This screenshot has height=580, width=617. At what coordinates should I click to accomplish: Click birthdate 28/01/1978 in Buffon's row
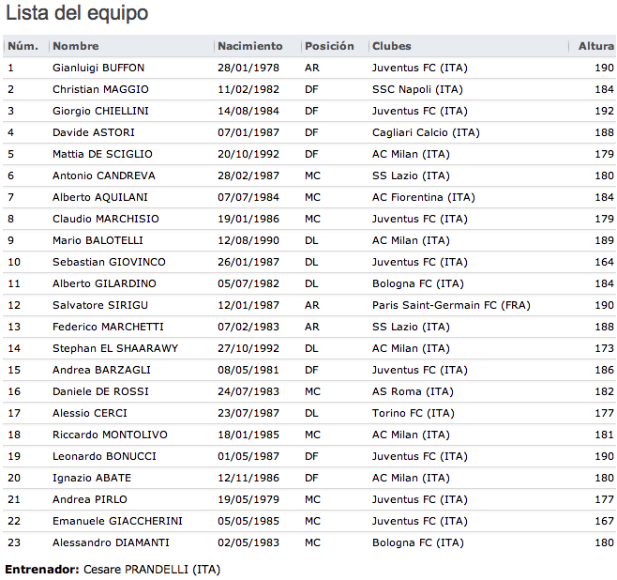(x=247, y=68)
